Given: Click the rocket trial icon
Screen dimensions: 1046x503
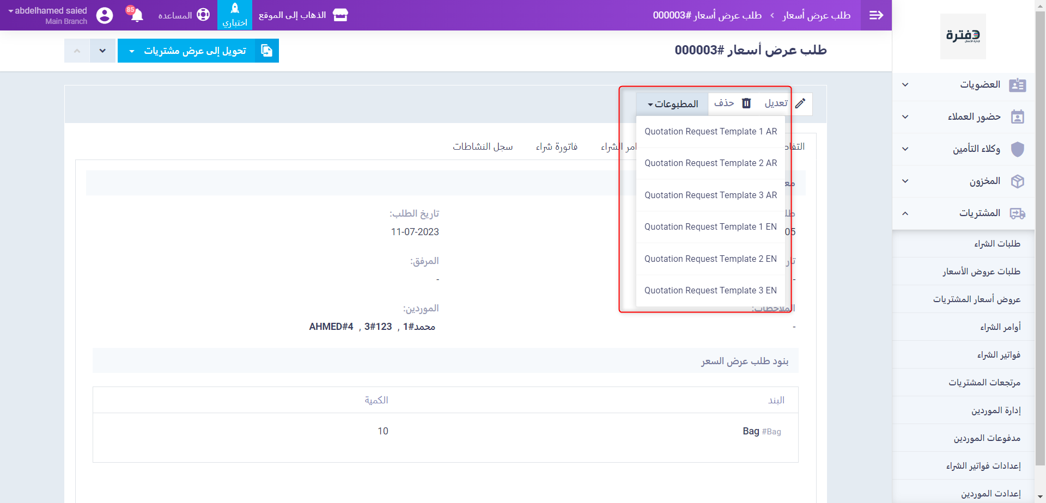Looking at the screenshot, I should coord(235,8).
